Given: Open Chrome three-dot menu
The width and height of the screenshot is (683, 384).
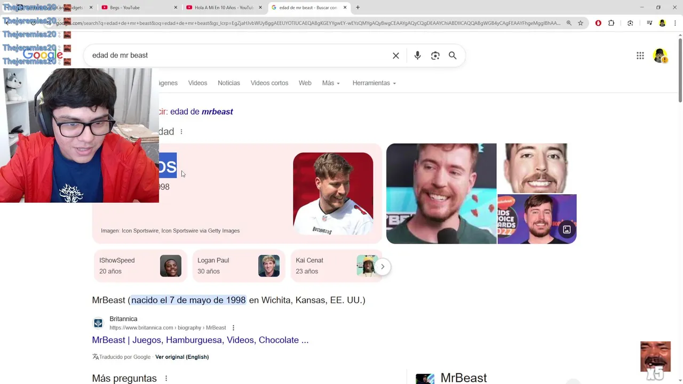Looking at the screenshot, I should (x=675, y=23).
